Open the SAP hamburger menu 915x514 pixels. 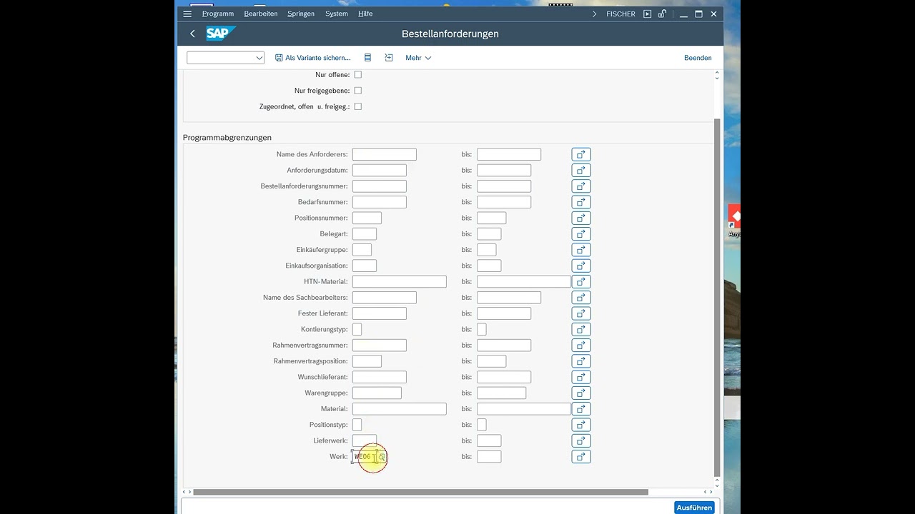[x=187, y=14]
